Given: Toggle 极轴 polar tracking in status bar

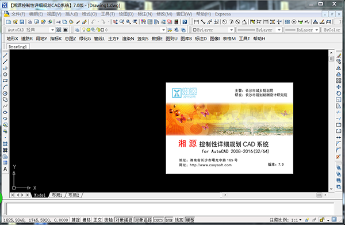Looking at the screenshot, I should coord(108,220).
